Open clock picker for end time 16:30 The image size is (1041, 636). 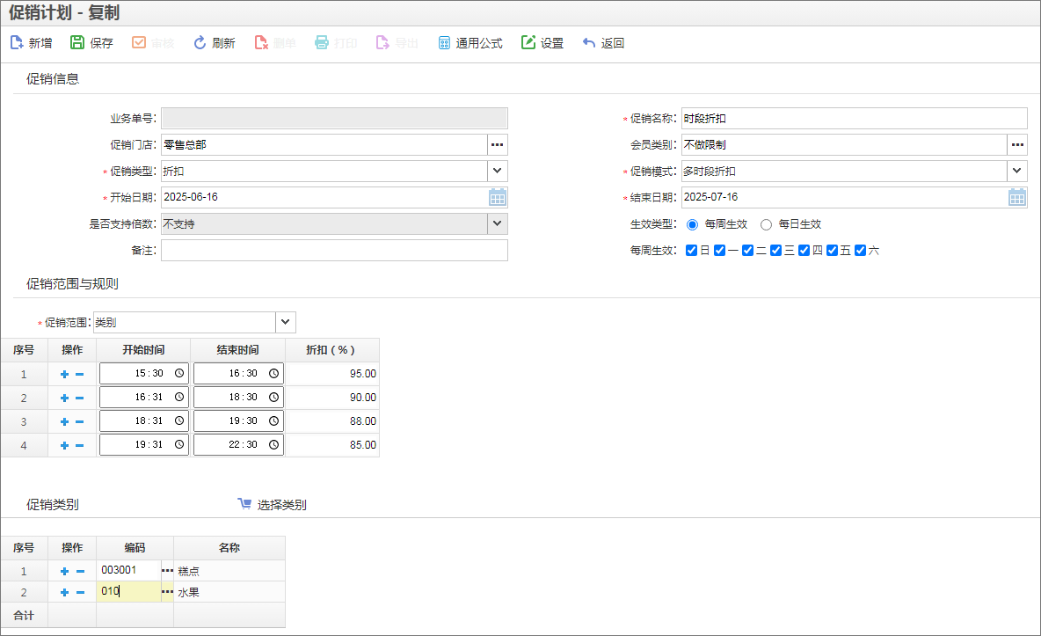273,374
